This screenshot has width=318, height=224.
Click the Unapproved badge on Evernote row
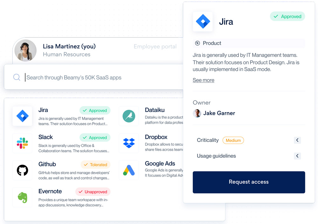pyautogui.click(x=93, y=192)
